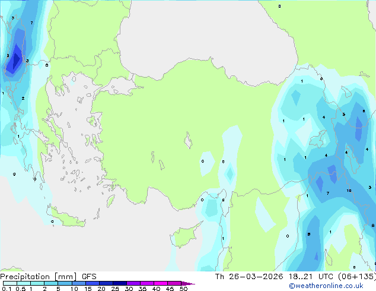Pick the legend swatch between 0.5 and 1
Screen dimensions: 376x291
pyautogui.click(x=24, y=283)
